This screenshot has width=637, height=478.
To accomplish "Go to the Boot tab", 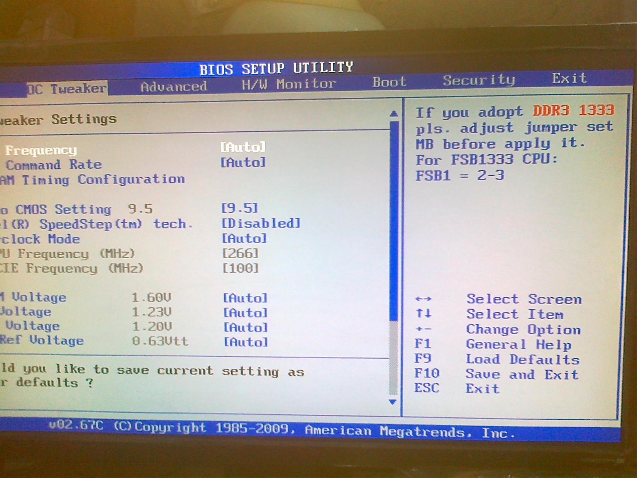I will pos(389,82).
